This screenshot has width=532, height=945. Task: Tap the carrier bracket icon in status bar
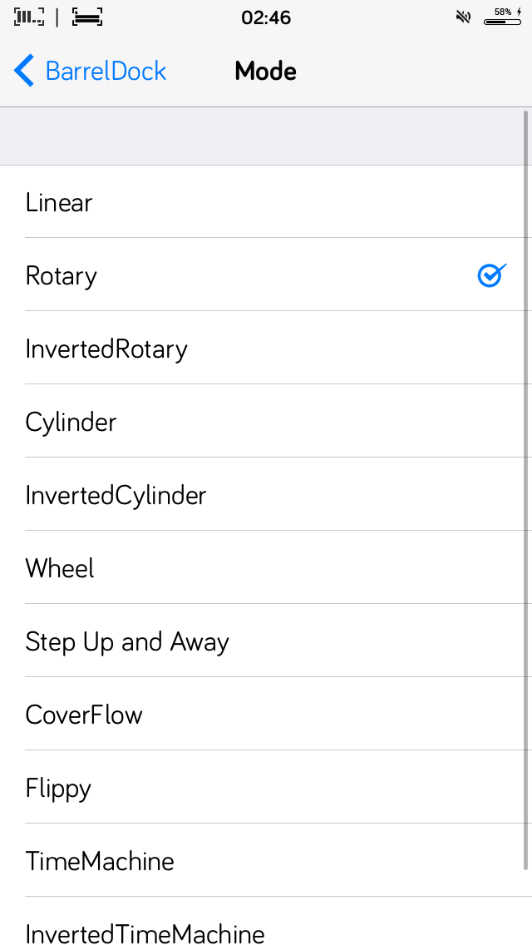click(x=87, y=17)
